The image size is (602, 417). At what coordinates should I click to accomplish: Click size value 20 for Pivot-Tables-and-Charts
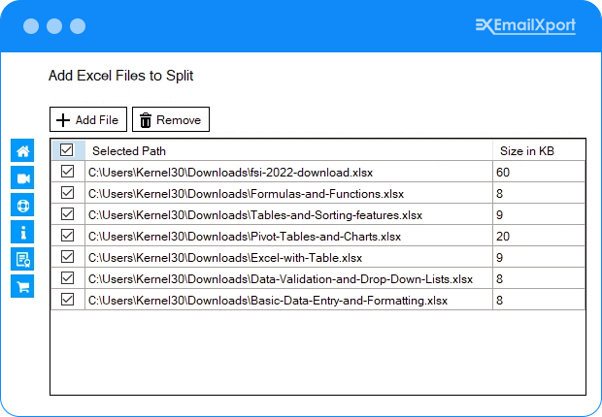(x=503, y=237)
